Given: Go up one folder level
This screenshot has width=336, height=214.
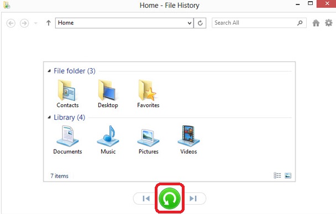Looking at the screenshot, I should pyautogui.click(x=49, y=23).
